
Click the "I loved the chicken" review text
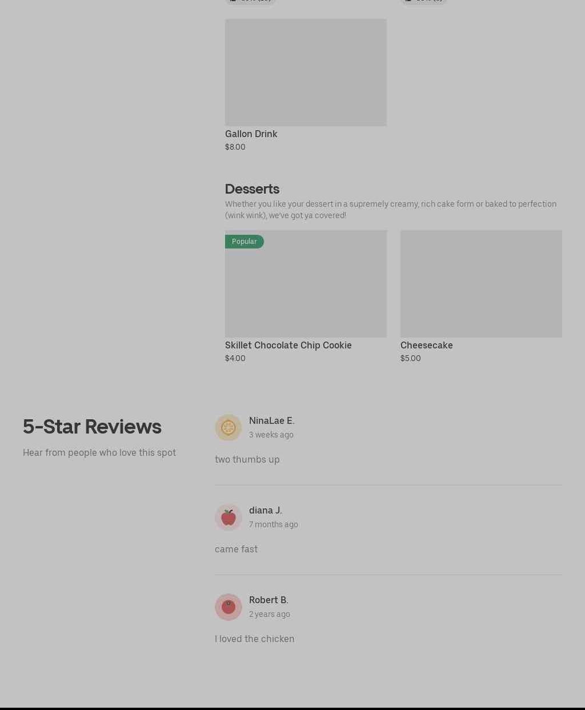254,639
